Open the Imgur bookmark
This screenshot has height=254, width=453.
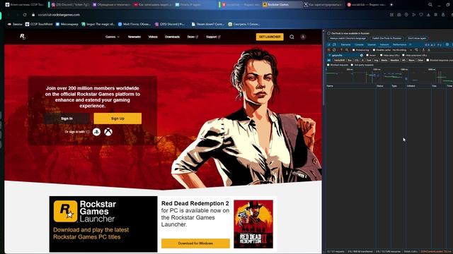pos(98,24)
